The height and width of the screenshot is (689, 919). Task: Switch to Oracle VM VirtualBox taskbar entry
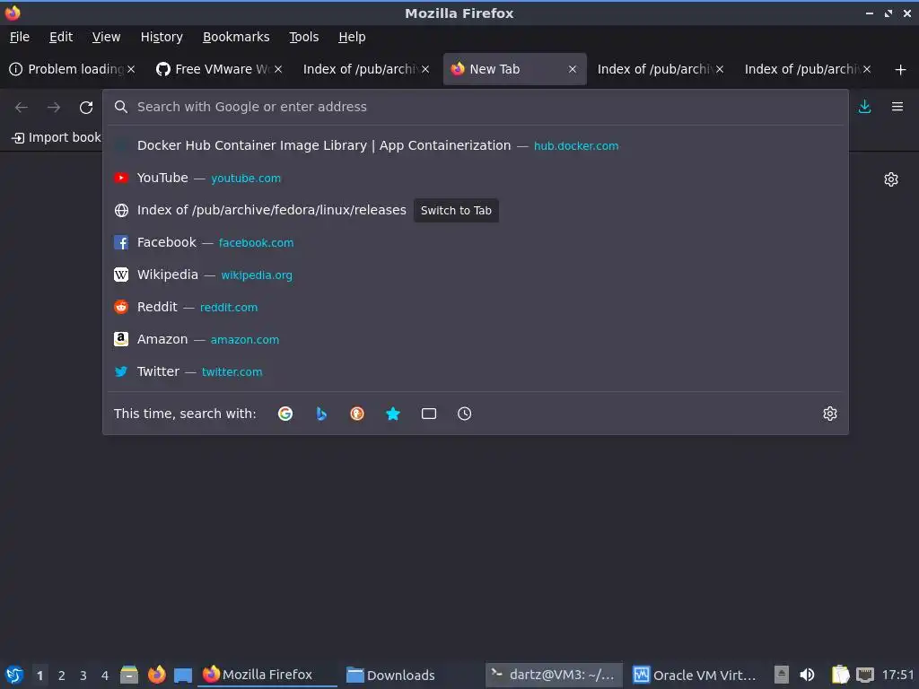(x=696, y=675)
